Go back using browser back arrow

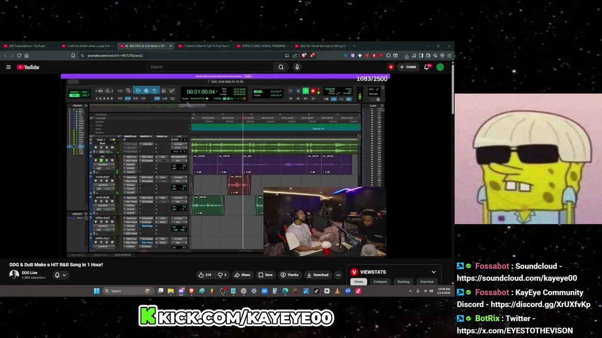click(6, 55)
